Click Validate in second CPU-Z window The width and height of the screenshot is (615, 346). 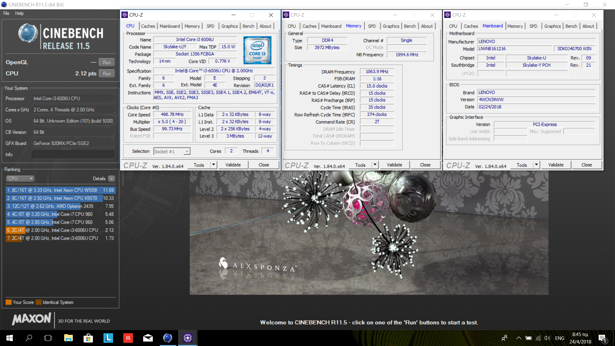(x=394, y=165)
